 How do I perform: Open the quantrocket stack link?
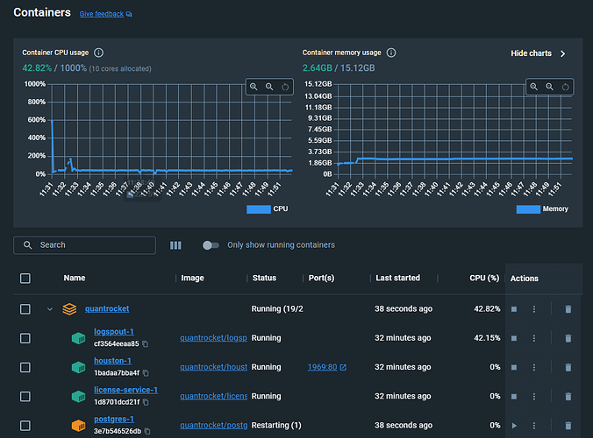point(107,309)
